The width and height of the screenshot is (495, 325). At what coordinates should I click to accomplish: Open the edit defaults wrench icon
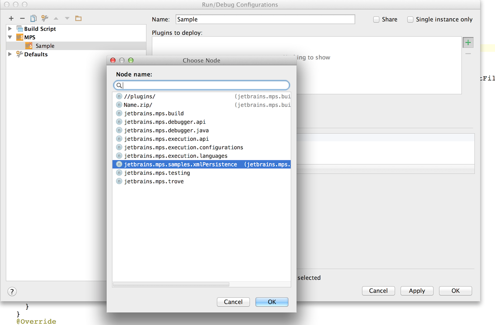pyautogui.click(x=44, y=19)
